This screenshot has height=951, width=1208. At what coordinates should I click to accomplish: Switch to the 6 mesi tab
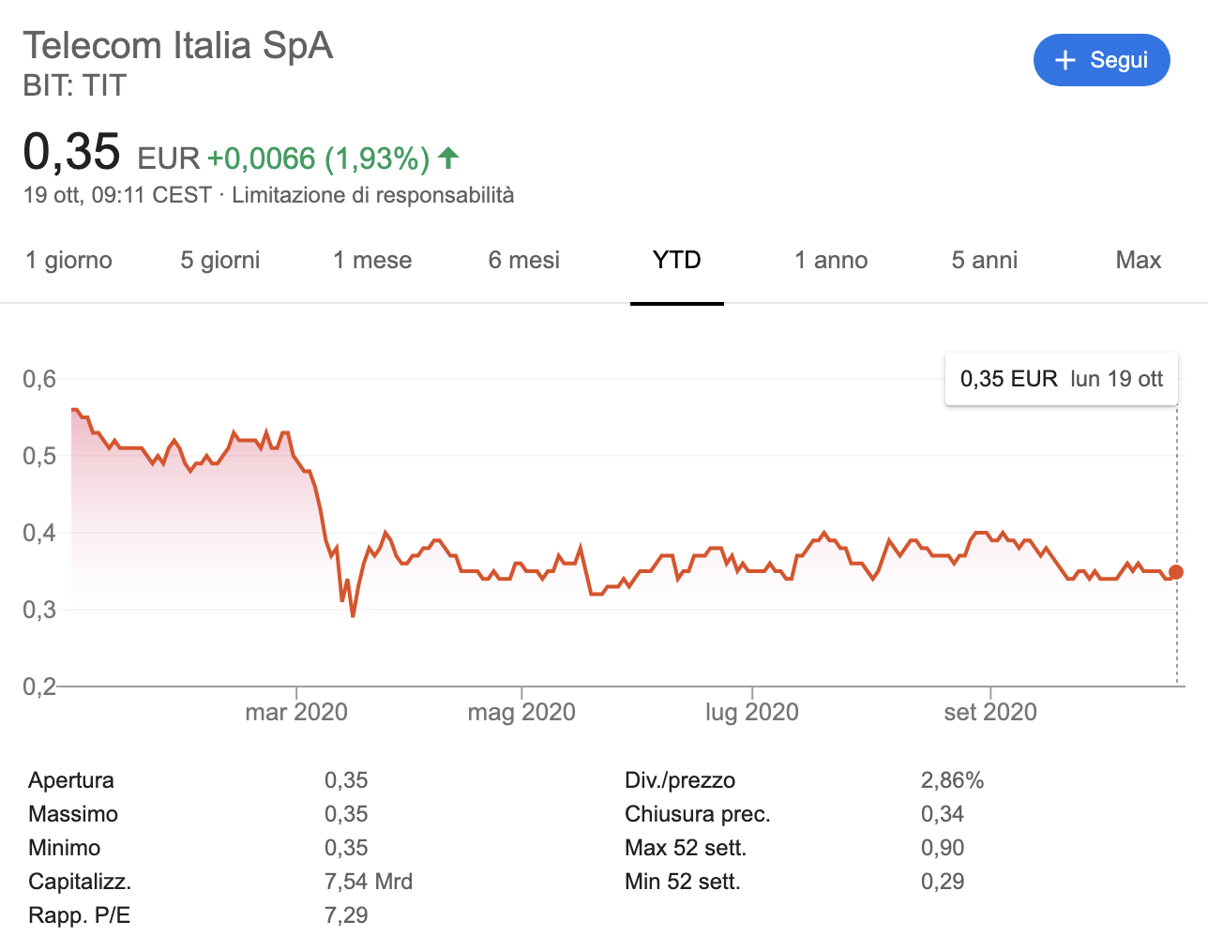tap(523, 260)
